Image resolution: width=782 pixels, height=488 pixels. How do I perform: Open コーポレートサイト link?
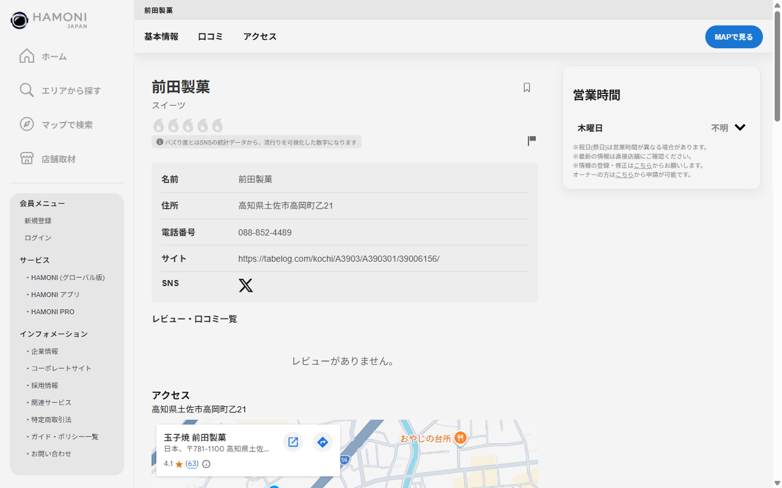[x=61, y=368]
